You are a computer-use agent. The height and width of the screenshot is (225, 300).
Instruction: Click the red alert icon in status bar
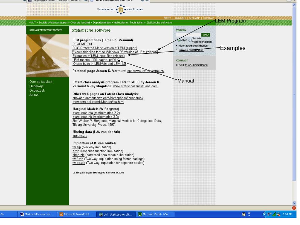pos(294,208)
